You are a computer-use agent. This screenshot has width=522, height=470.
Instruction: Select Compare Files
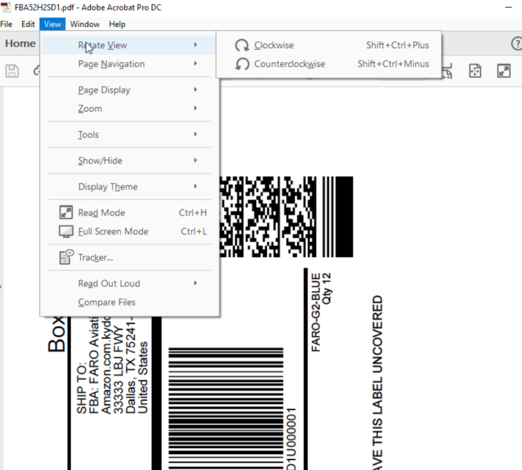point(129,302)
